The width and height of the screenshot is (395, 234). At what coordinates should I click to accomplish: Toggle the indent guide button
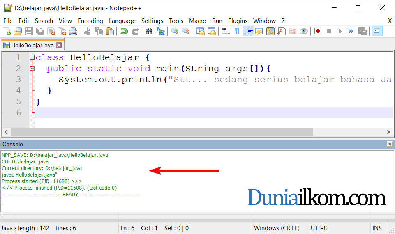pyautogui.click(x=248, y=31)
